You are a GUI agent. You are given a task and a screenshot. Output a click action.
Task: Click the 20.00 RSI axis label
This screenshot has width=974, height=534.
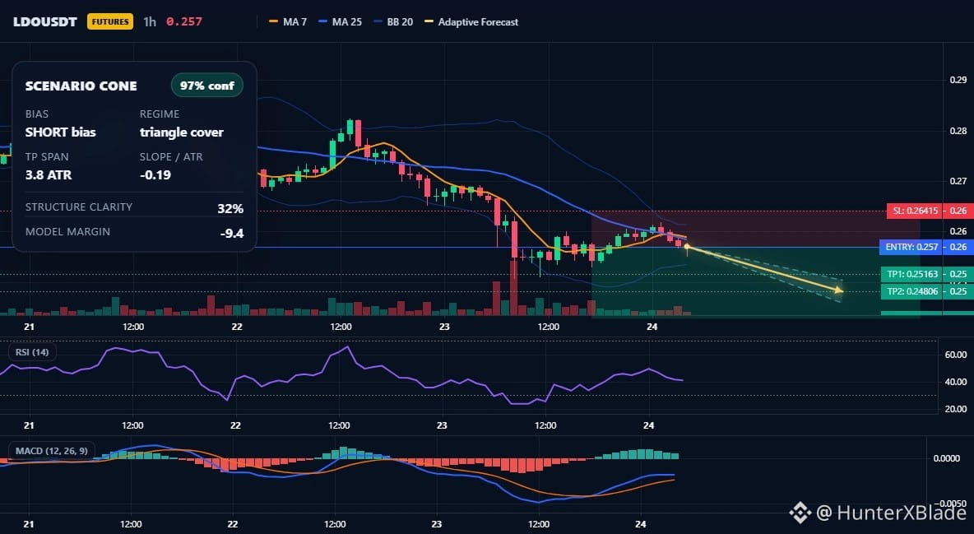955,409
